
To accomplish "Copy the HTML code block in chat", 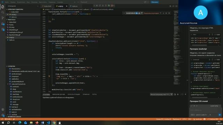I will click(x=212, y=35).
